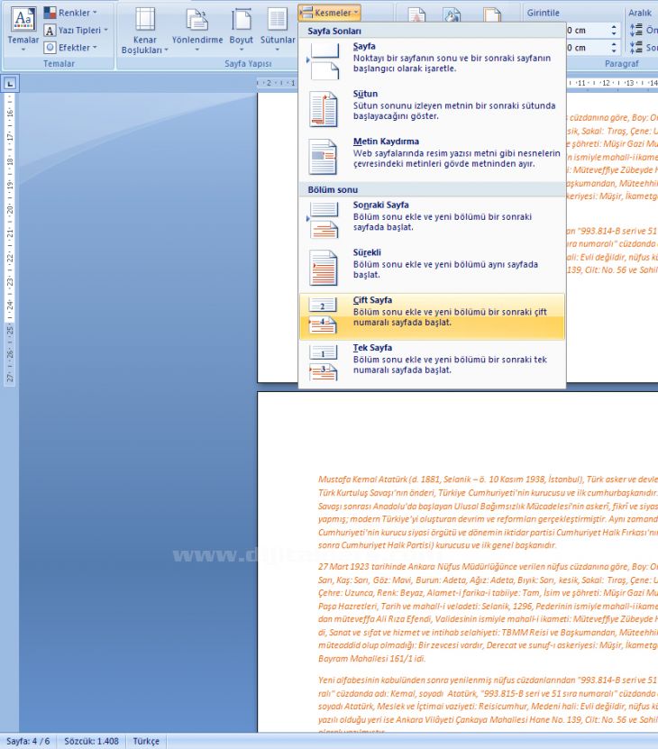
Task: Open the Efektler theme effects dropdown
Action: pyautogui.click(x=70, y=47)
